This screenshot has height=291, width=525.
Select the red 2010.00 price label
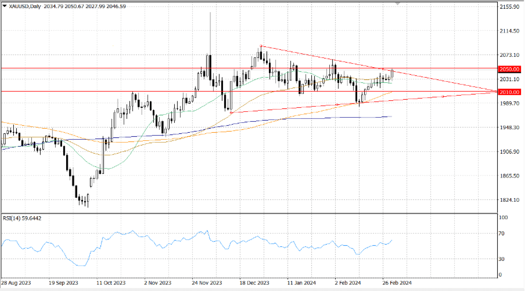(509, 92)
